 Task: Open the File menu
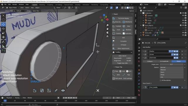point(5,5)
